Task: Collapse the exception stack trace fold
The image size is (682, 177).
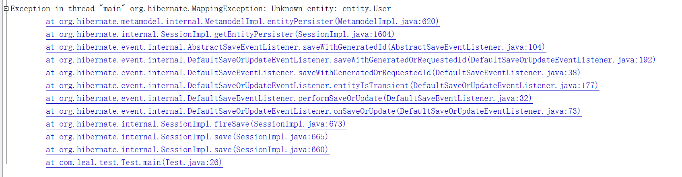Action: 6,9
